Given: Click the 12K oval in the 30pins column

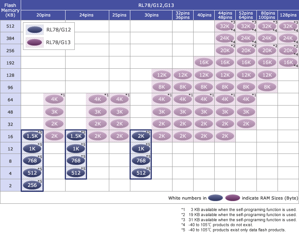Looking at the screenshot, I should tap(162, 75).
